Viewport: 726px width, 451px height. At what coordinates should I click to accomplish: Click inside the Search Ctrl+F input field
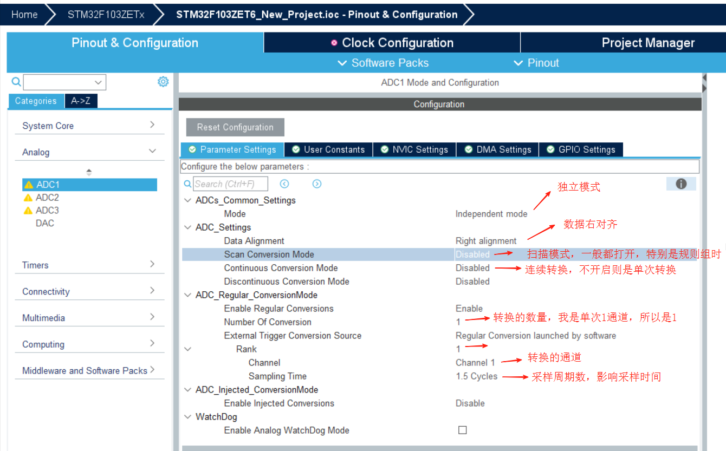coord(230,184)
